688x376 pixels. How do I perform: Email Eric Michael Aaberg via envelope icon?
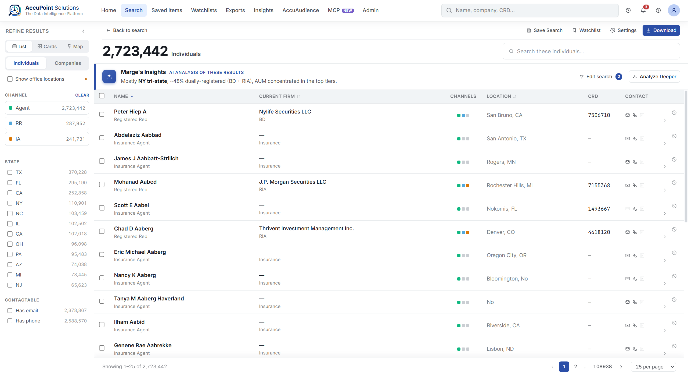point(628,256)
